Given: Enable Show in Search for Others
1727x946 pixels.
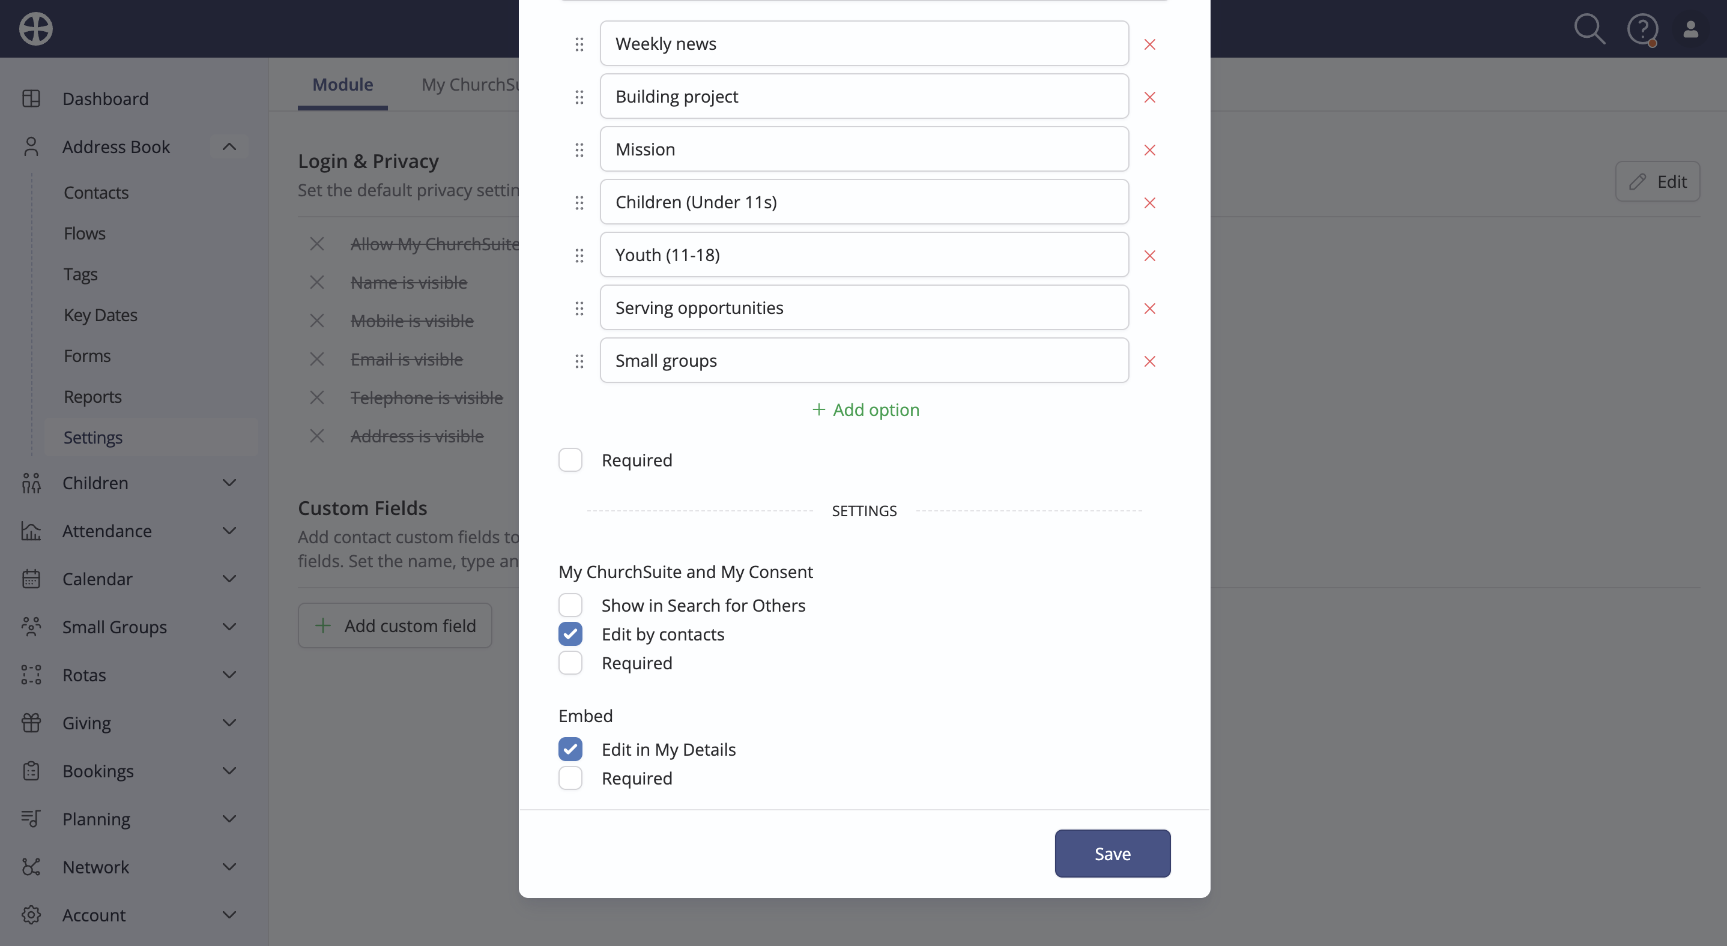Looking at the screenshot, I should tap(570, 605).
